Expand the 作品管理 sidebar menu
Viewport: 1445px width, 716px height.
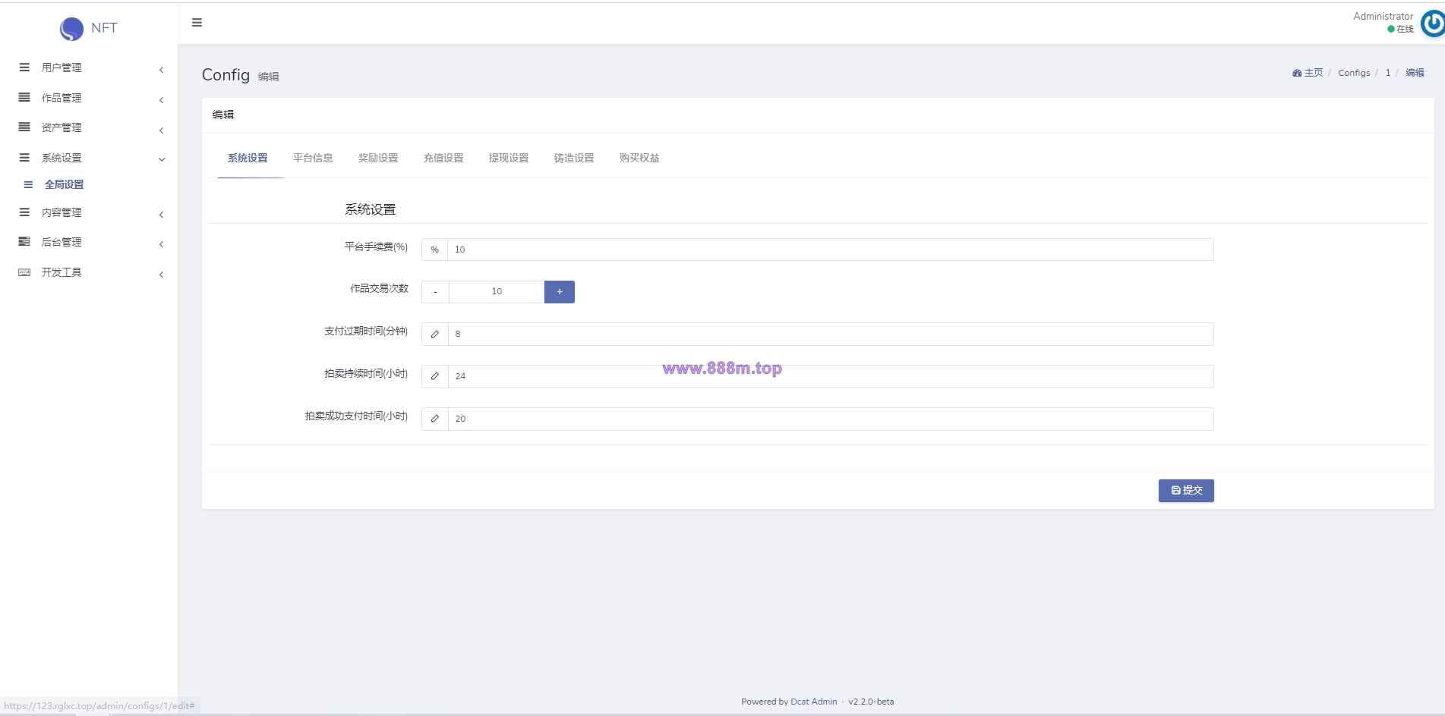tap(91, 99)
